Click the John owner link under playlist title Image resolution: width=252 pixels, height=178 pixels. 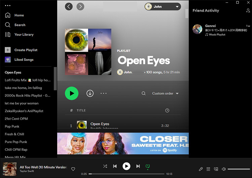pyautogui.click(x=128, y=72)
